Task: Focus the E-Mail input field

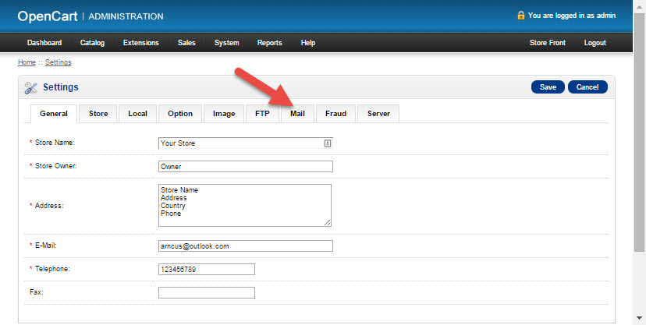Action: coord(246,246)
